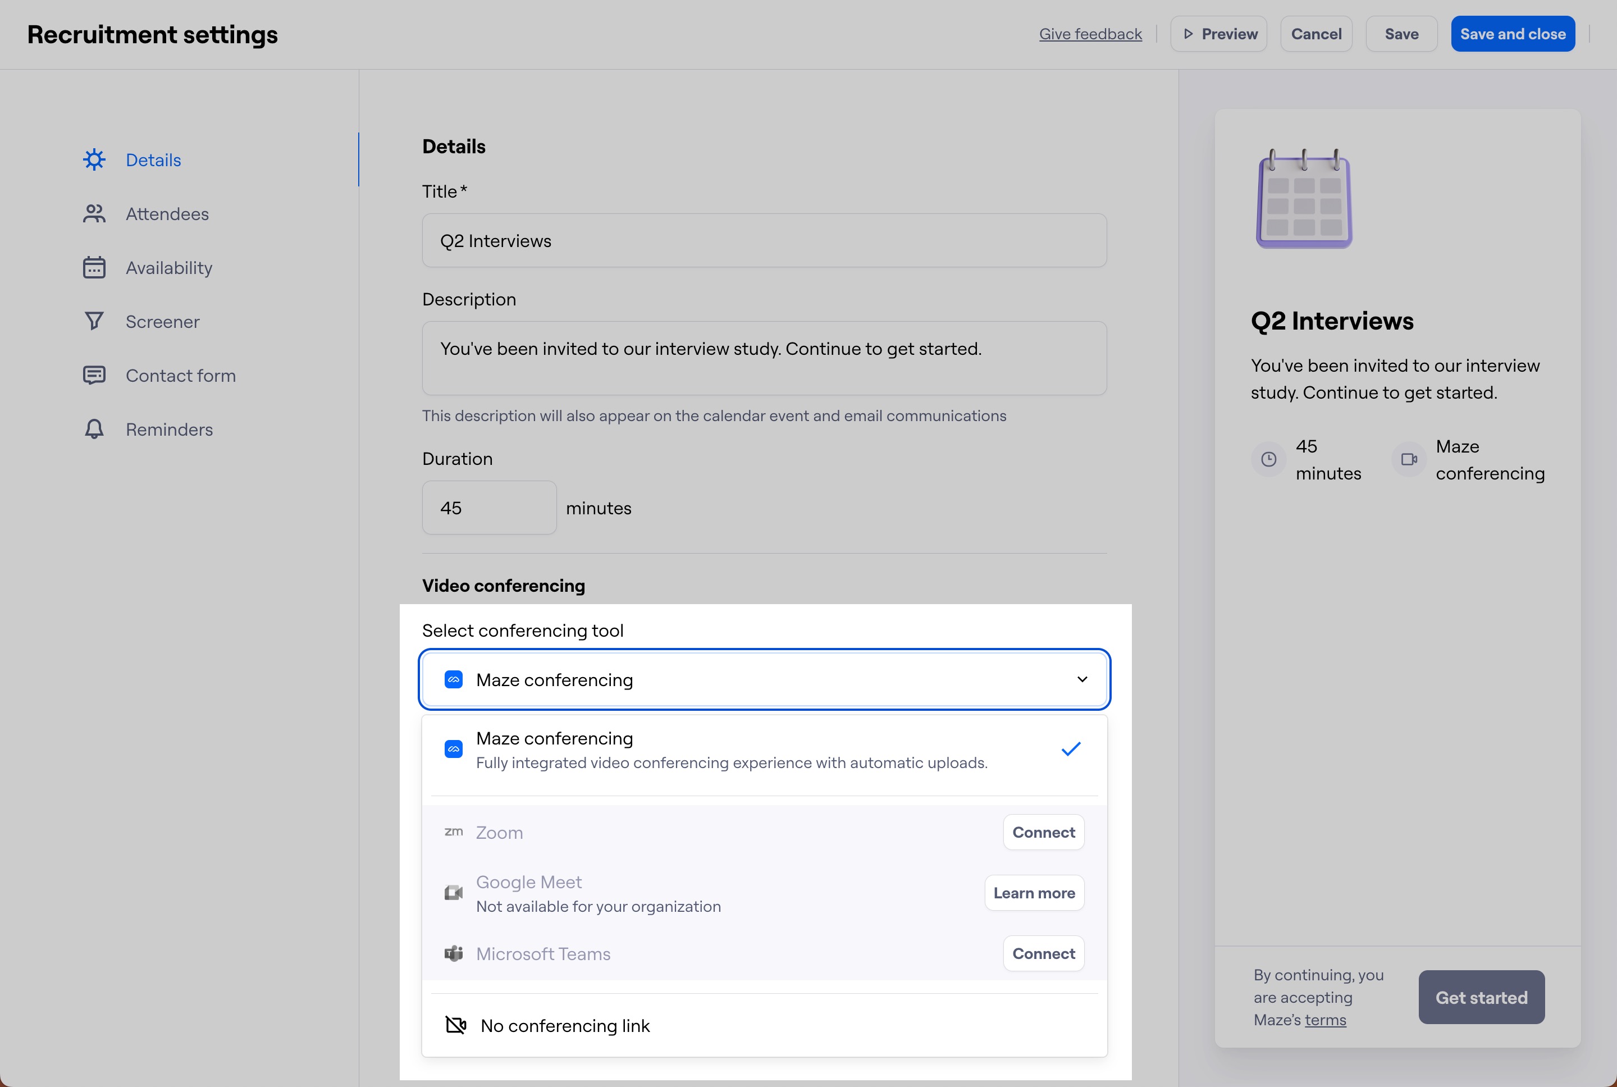Switch to the Reminders section
Viewport: 1617px width, 1087px height.
click(x=168, y=429)
